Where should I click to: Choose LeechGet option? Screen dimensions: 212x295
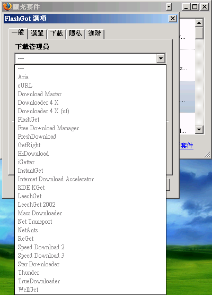click(90, 196)
